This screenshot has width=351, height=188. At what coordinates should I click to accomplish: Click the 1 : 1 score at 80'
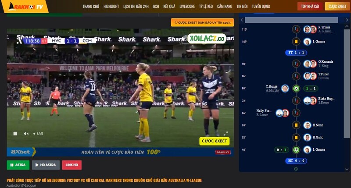pos(311,89)
